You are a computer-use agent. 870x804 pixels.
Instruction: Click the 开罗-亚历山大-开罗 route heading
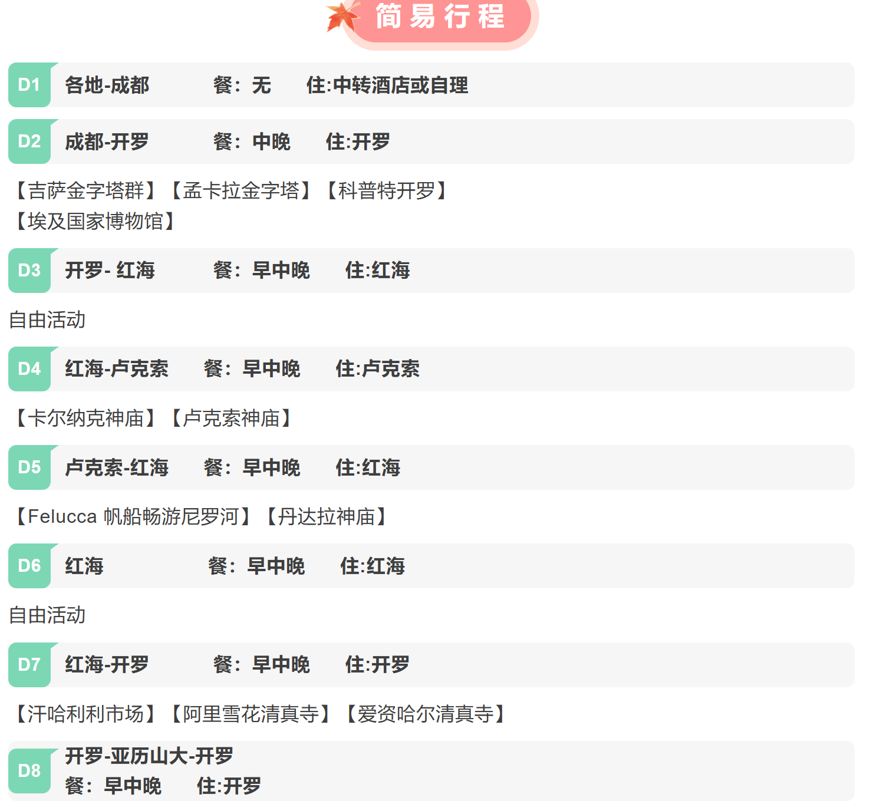click(149, 756)
